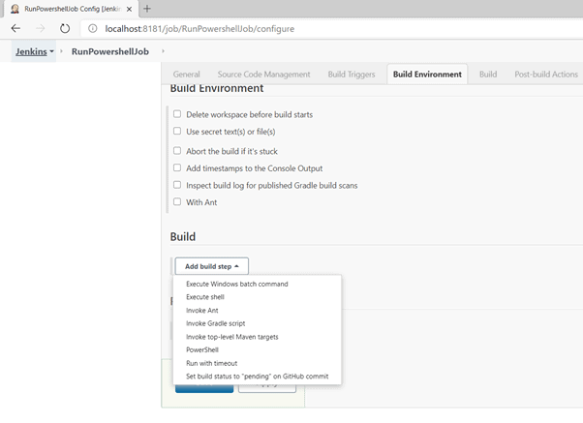Open the RunPowershellJob breadcrumb link
Screen dimensions: 583x423
click(110, 51)
